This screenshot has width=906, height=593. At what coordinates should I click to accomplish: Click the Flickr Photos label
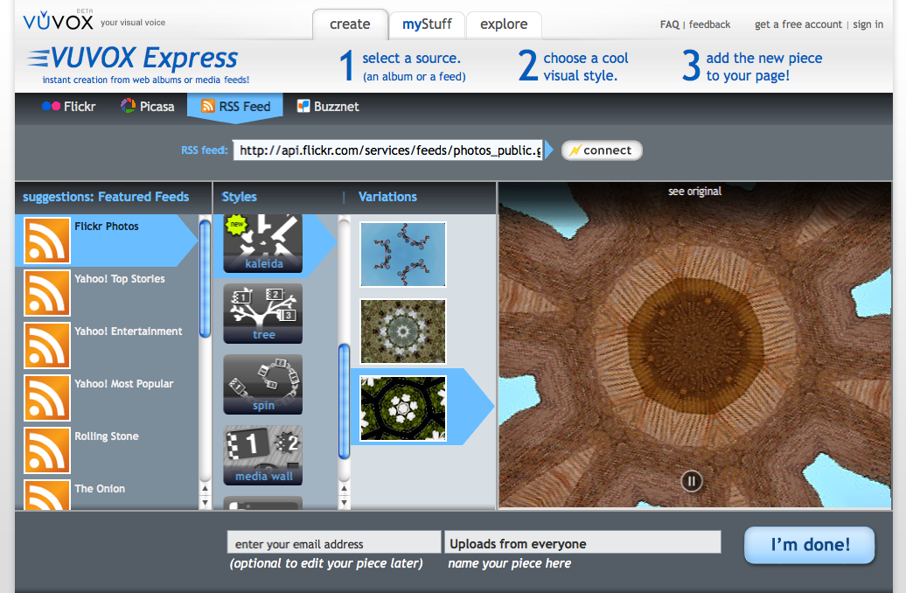(x=107, y=226)
